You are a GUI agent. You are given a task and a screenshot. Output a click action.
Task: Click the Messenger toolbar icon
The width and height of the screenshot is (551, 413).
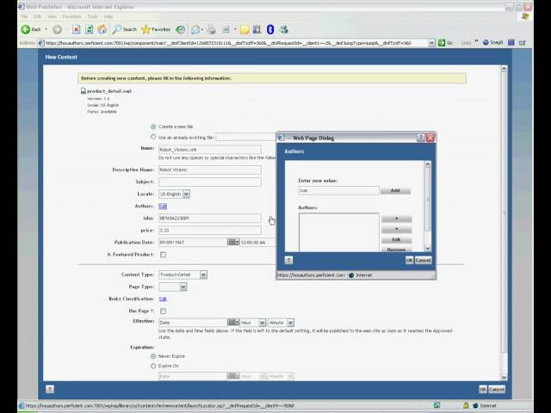click(x=283, y=29)
